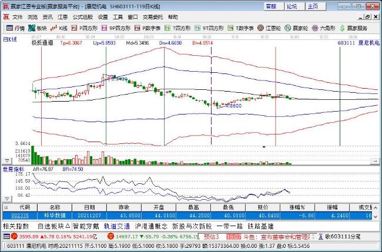The width and height of the screenshot is (382, 252).
Task: Select the 新股与次新股 sector tab
Action: click(x=192, y=226)
